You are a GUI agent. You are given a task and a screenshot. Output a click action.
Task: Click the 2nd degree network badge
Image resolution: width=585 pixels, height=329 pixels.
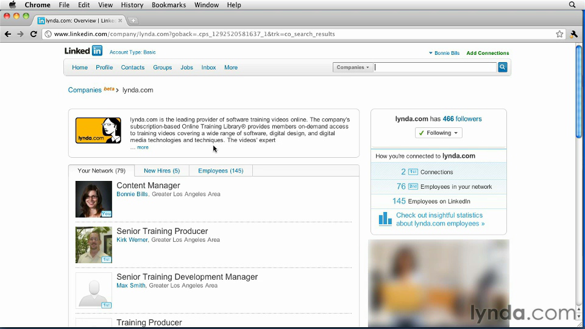pyautogui.click(x=413, y=186)
